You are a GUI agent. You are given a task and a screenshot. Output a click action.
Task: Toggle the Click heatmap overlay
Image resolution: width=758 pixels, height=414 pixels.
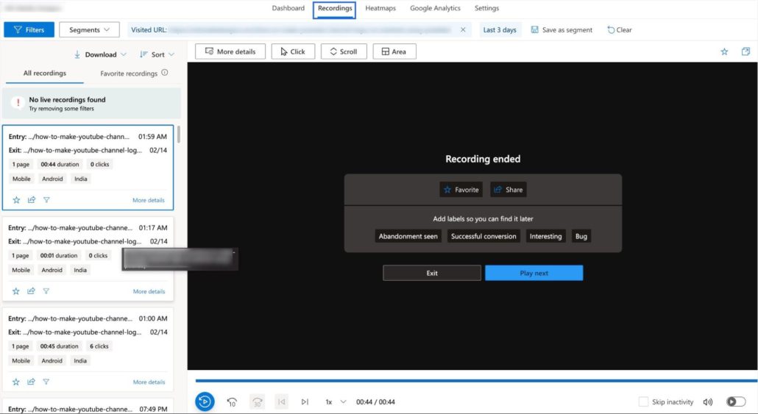293,51
